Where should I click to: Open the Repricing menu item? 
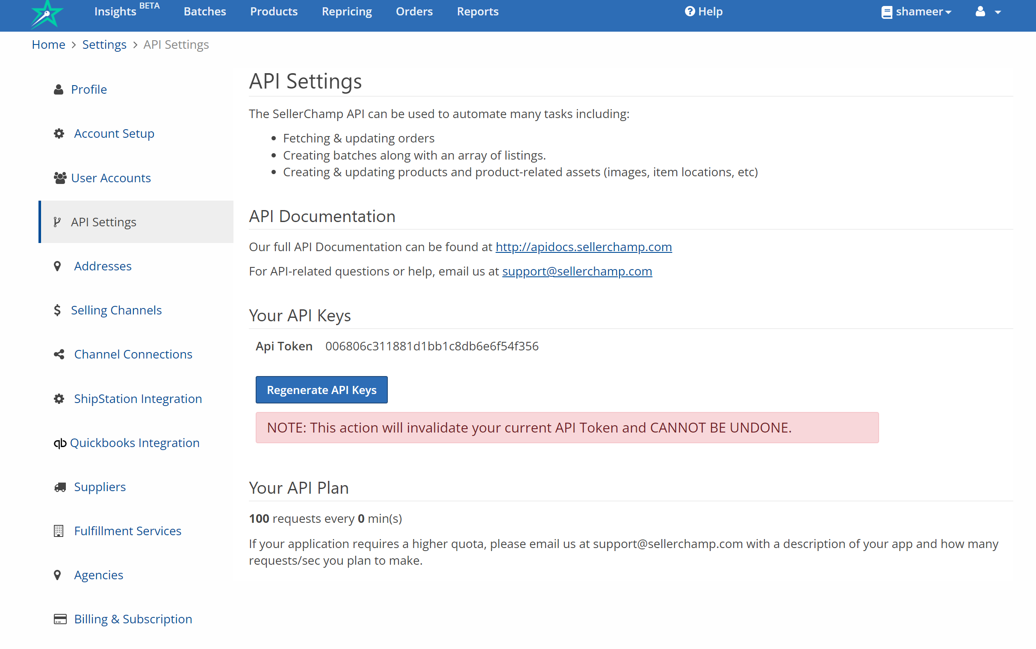[x=347, y=12]
